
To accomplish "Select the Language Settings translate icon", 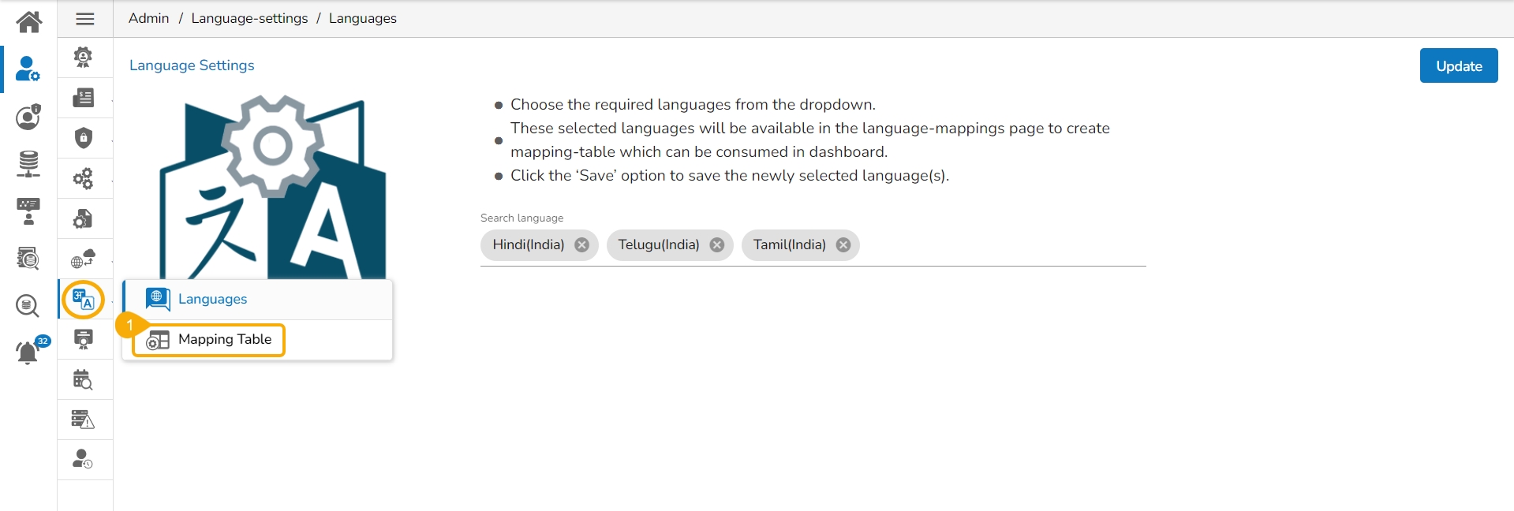I will 83,299.
